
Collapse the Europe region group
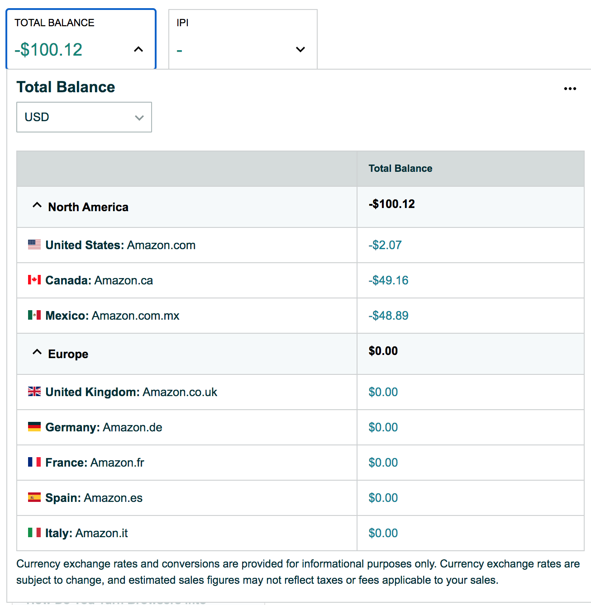pos(37,353)
